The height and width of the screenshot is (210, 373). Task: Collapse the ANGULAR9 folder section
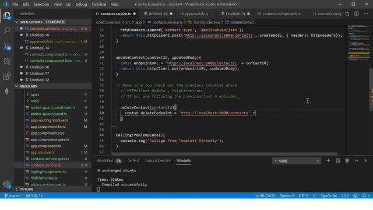[53, 86]
